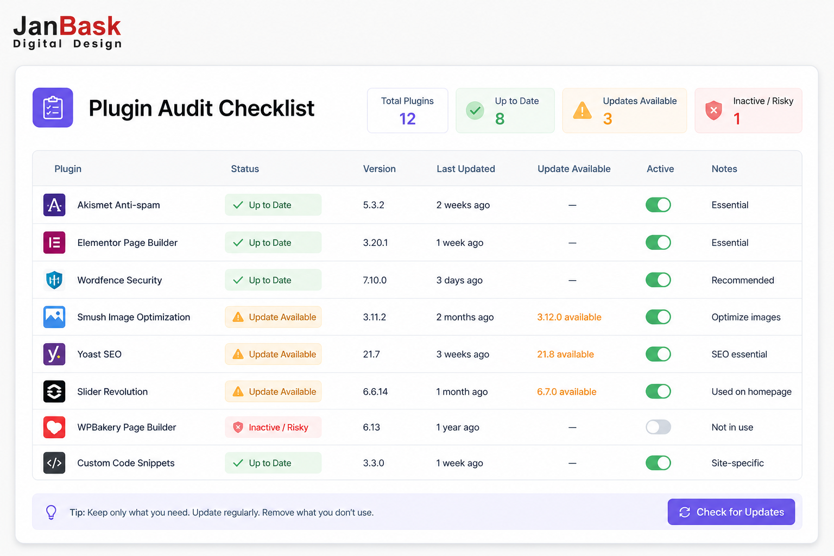Click the 'Not in use' note
This screenshot has height=556, width=834.
732,427
